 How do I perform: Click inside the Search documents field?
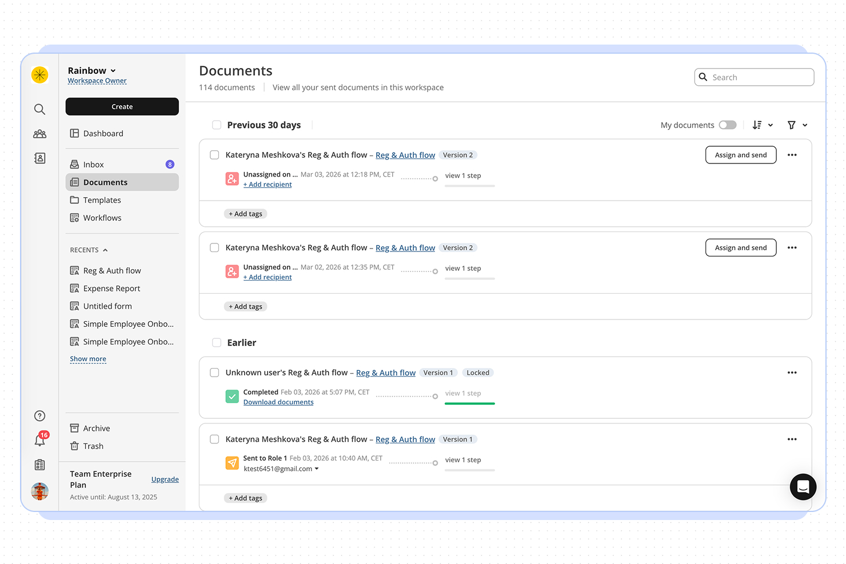pyautogui.click(x=754, y=77)
